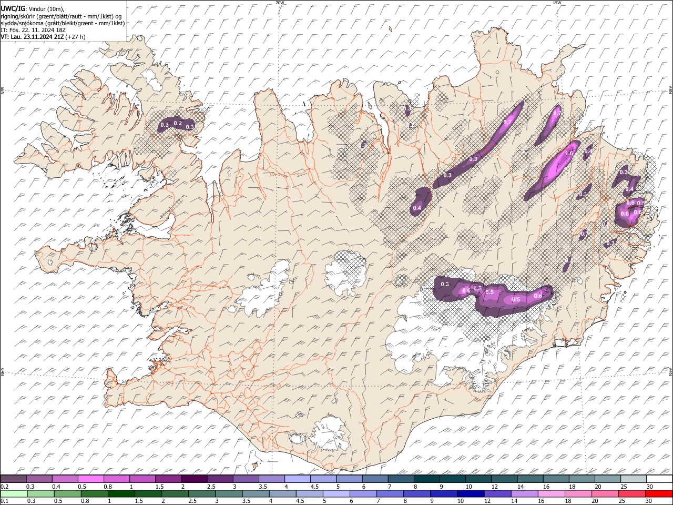This screenshot has width=673, height=505.
Task: Click the 'rigning/skúrir' description line in header
Action: pos(61,16)
